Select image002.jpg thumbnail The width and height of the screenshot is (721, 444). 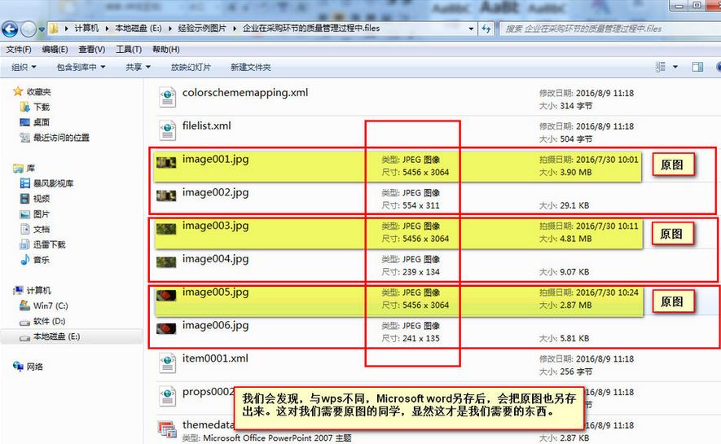tap(166, 196)
